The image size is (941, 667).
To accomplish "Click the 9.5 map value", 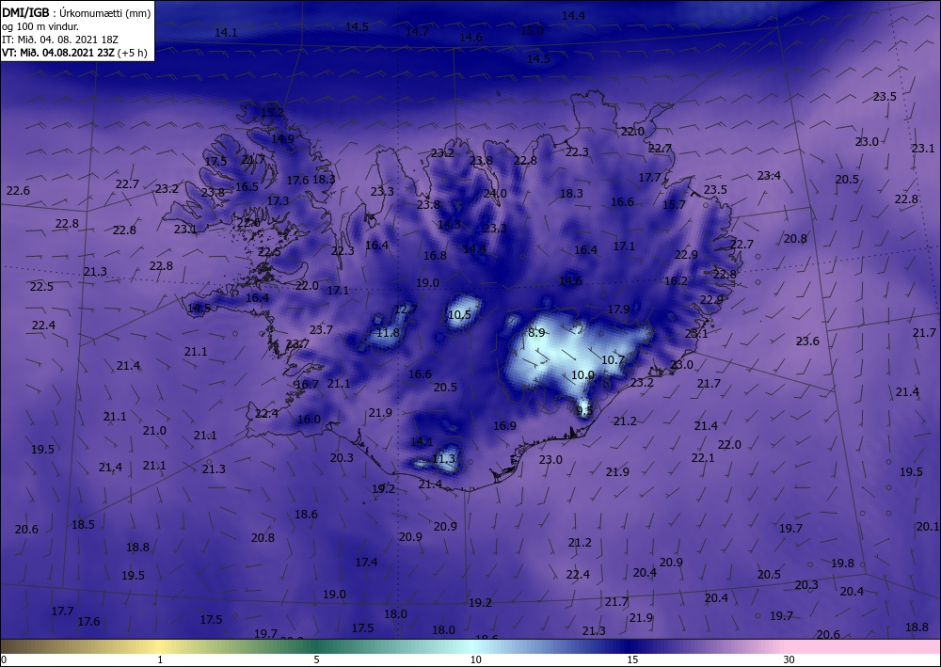I will (x=584, y=411).
